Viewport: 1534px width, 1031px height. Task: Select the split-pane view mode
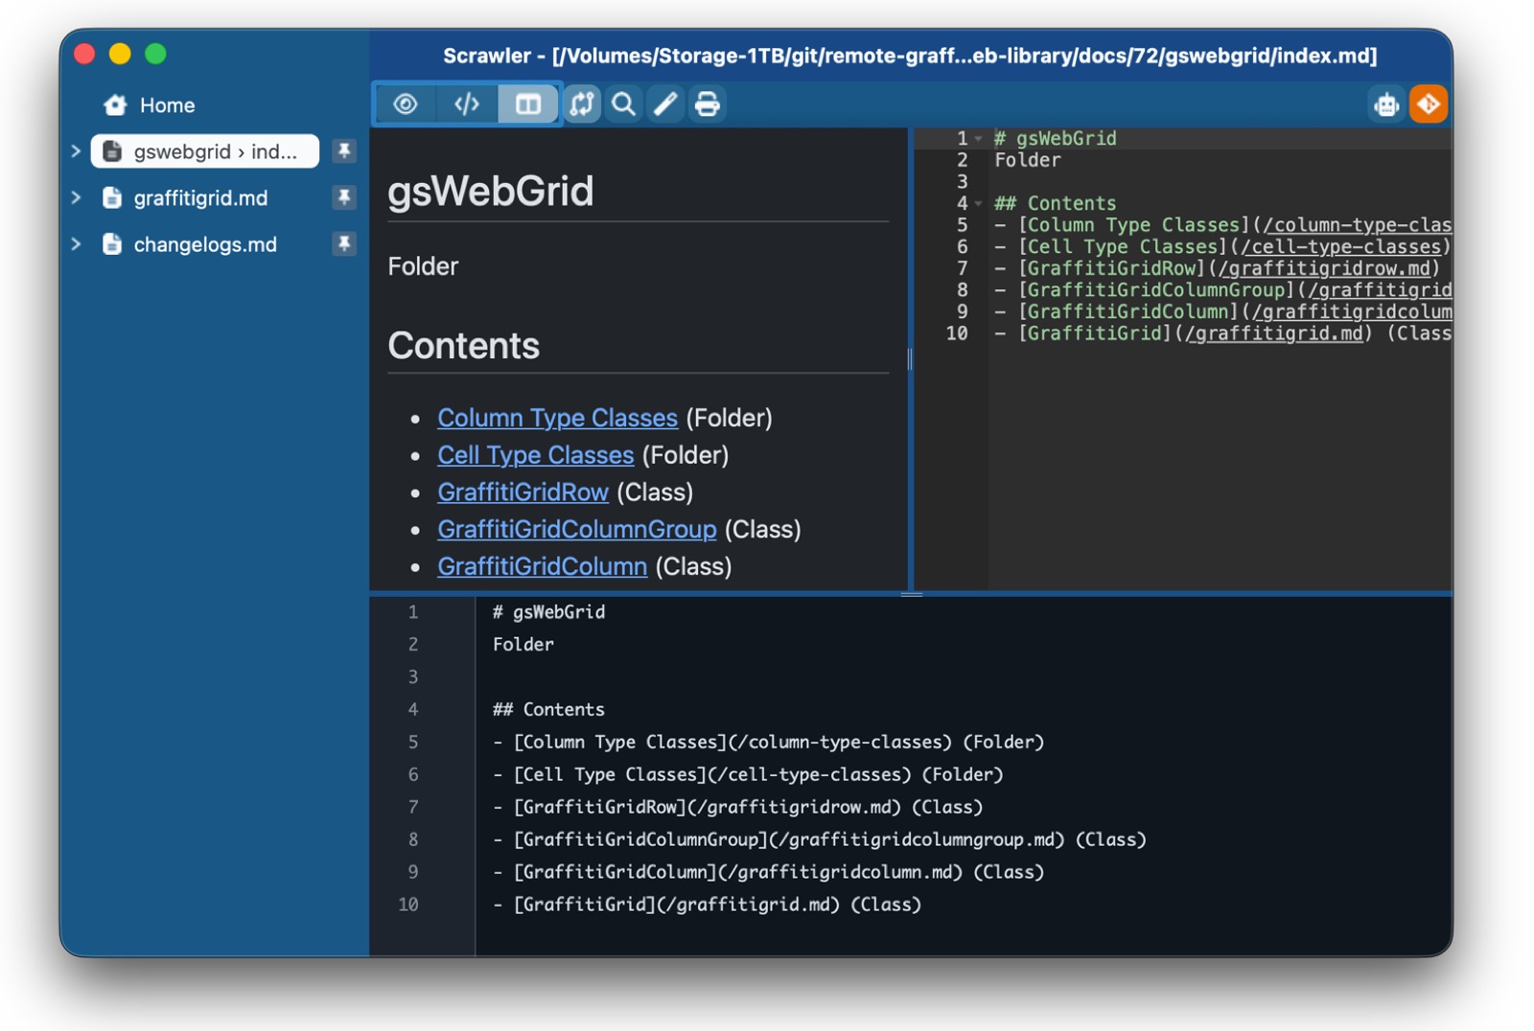click(528, 103)
